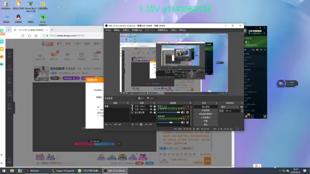The width and height of the screenshot is (310, 174).
Task: Remove the selected scene in OBS
Action: tap(110, 125)
